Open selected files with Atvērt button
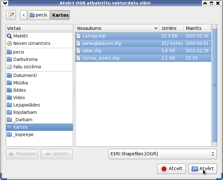223x180 pixels. pos(202,169)
